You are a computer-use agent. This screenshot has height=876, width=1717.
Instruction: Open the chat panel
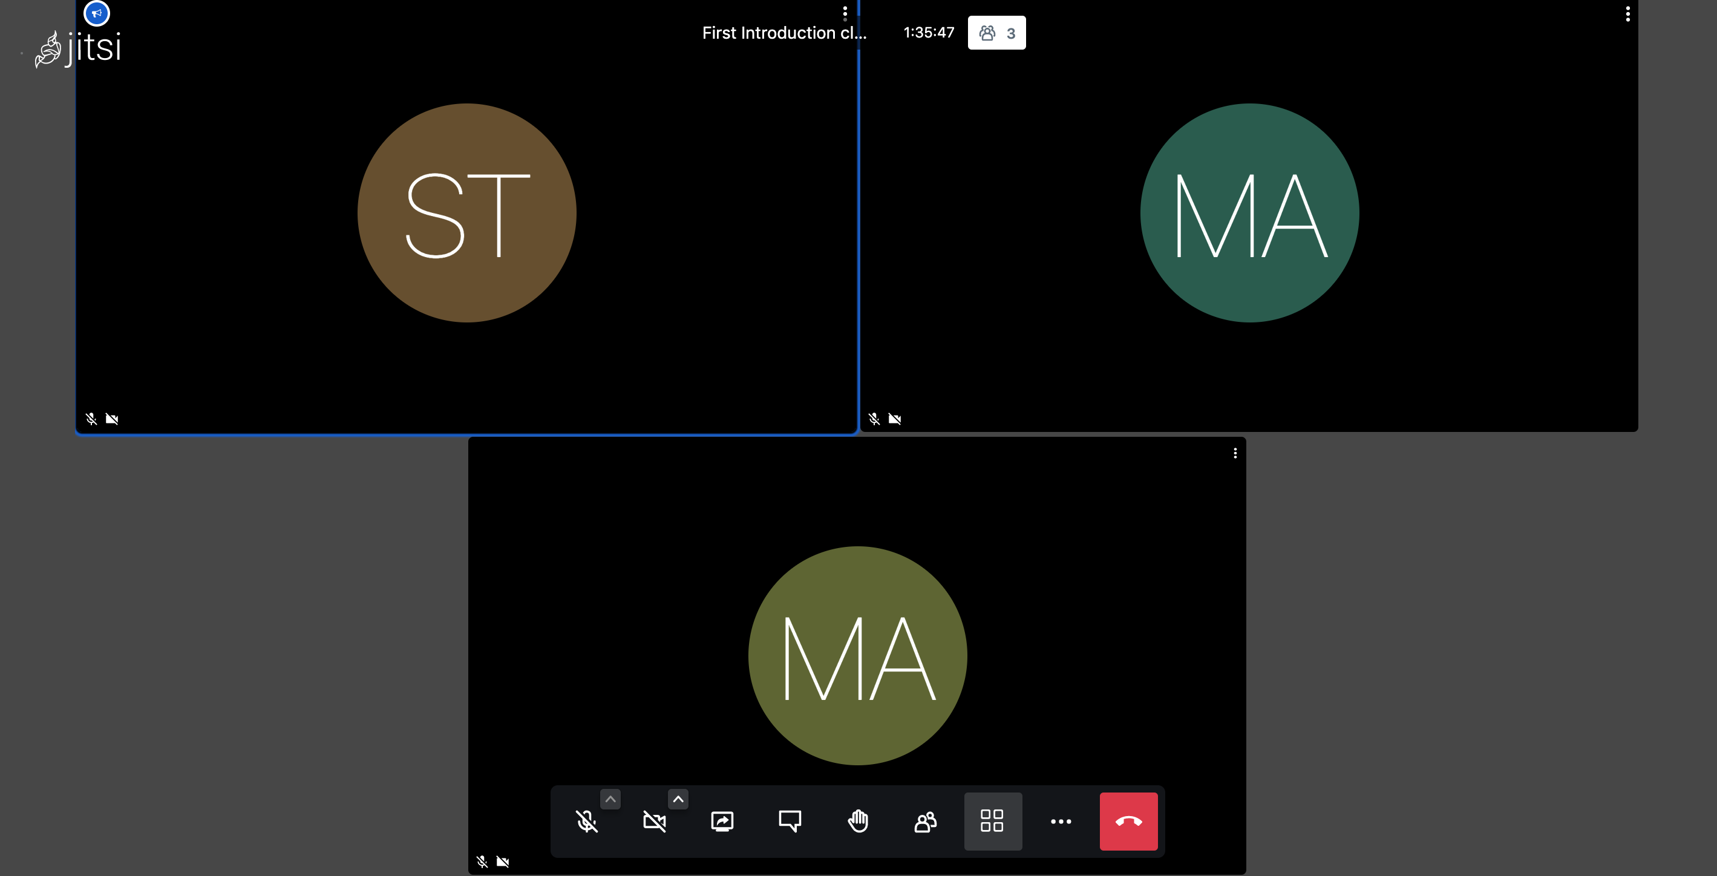[790, 821]
